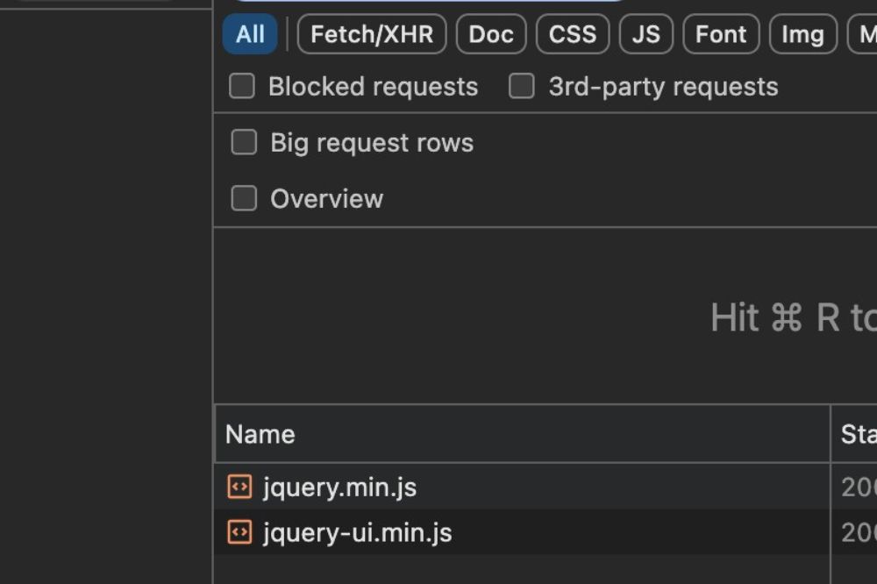The image size is (877, 584).
Task: Open the jquery.min.js request by name
Action: 339,488
